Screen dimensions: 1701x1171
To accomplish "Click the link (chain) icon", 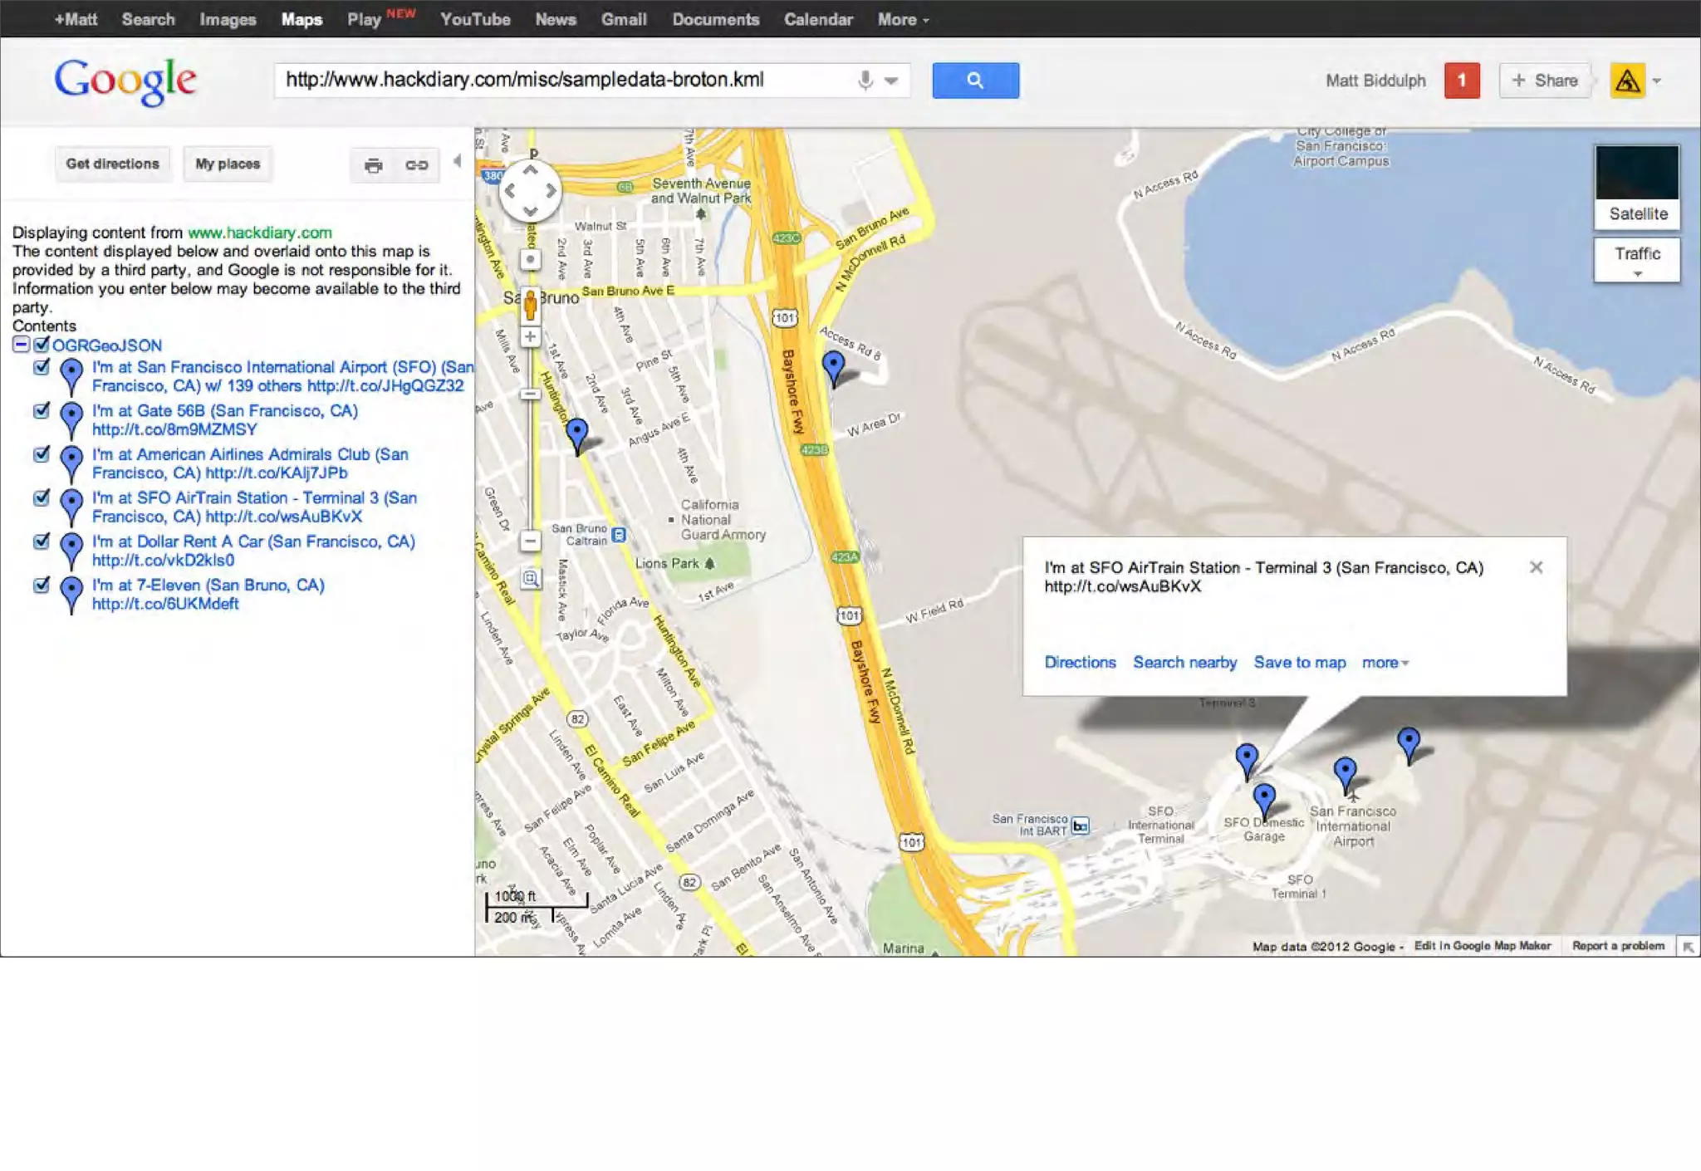I will (416, 165).
